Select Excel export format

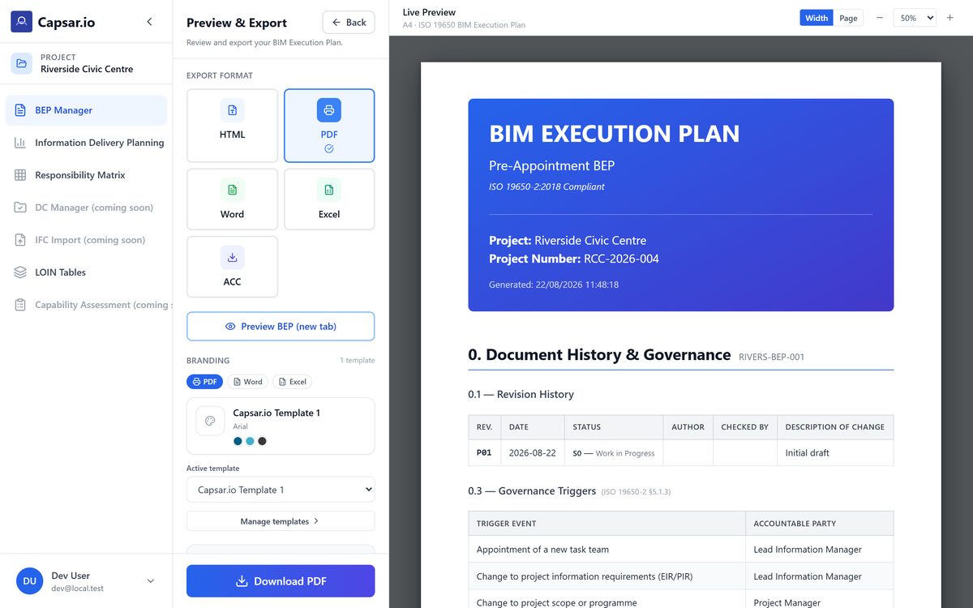coord(329,199)
